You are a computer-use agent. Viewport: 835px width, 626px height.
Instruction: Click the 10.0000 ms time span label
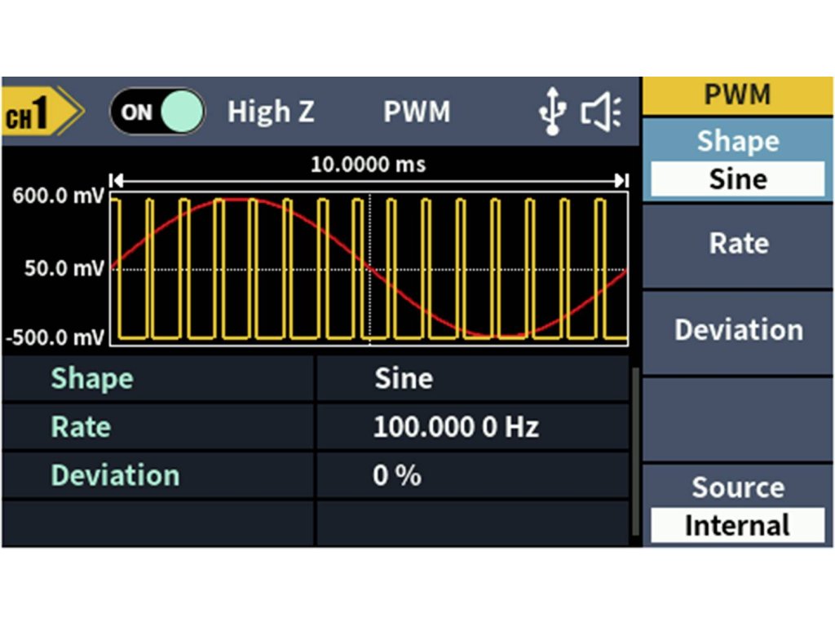(368, 165)
